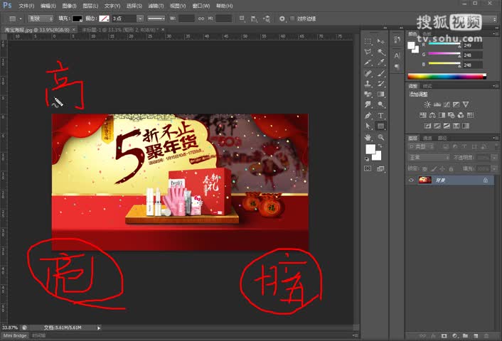This screenshot has width=502, height=341.
Task: Select the Lasso tool
Action: pyautogui.click(x=368, y=52)
